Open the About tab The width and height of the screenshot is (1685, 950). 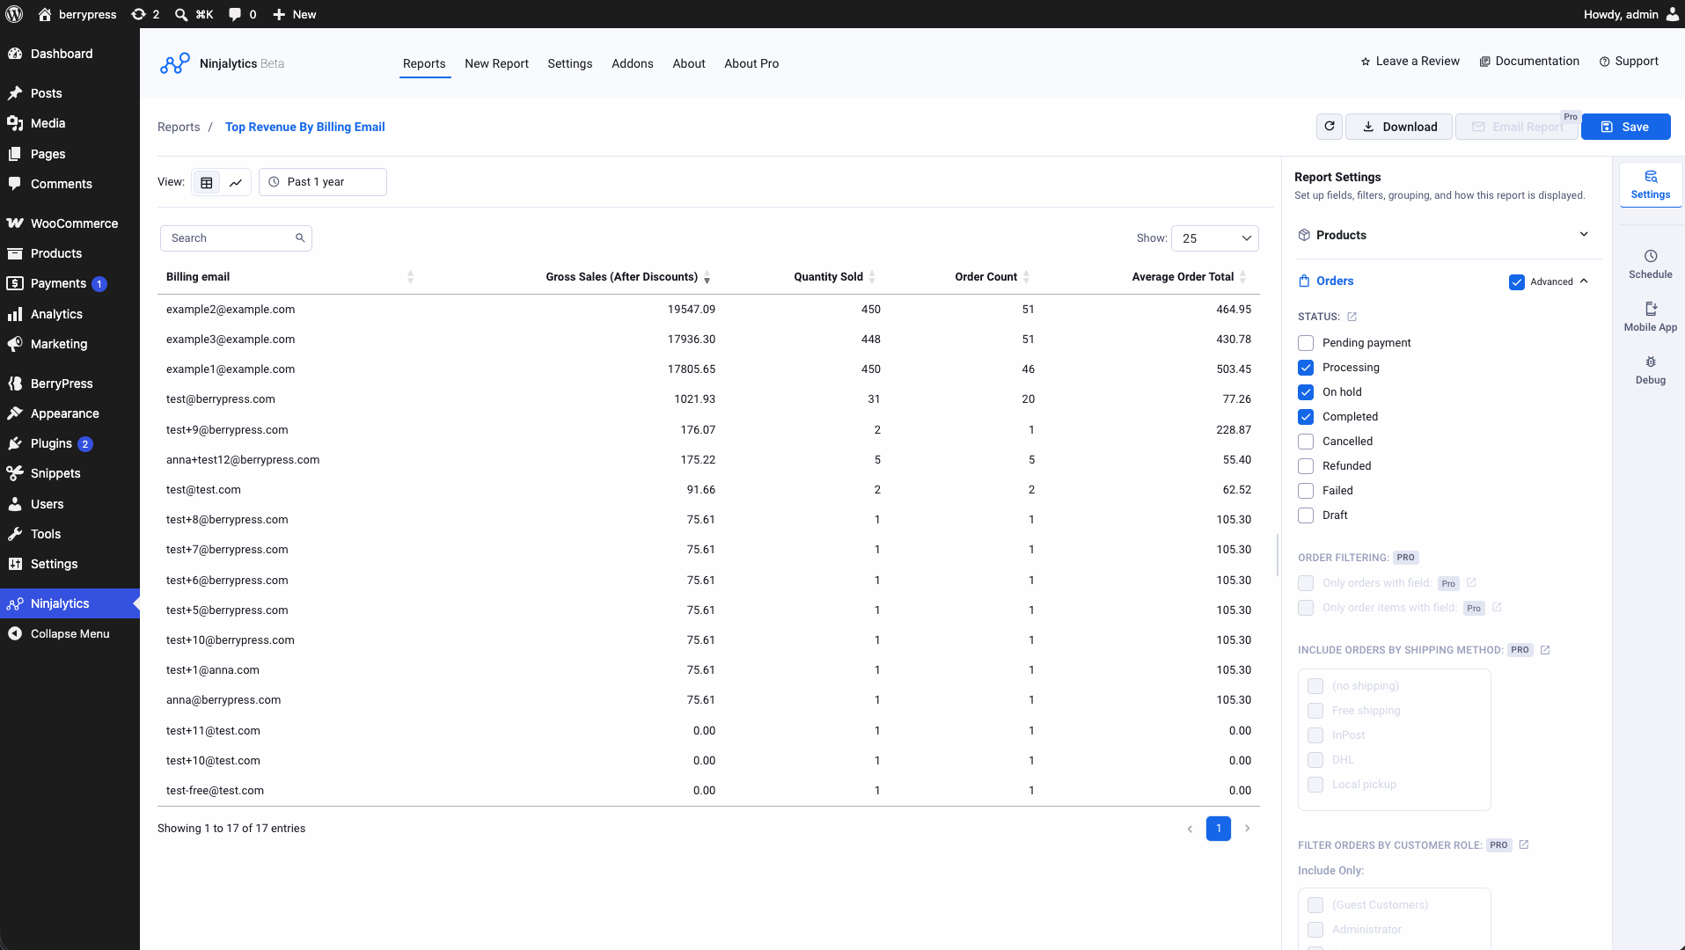tap(689, 63)
